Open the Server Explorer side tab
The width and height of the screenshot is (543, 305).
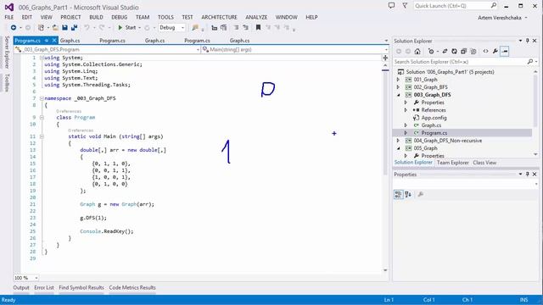tap(7, 53)
